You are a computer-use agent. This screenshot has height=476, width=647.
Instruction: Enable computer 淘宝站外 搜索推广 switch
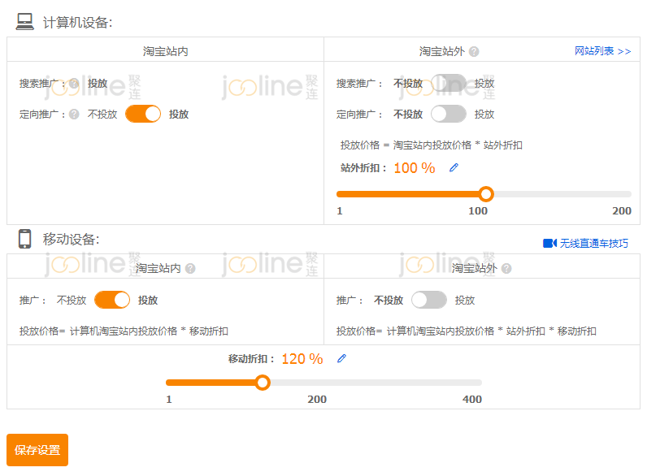pos(449,83)
